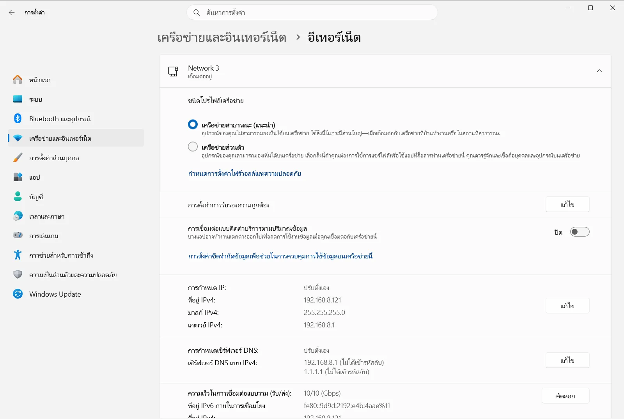Click the personalization paintbrush icon

[x=18, y=157]
